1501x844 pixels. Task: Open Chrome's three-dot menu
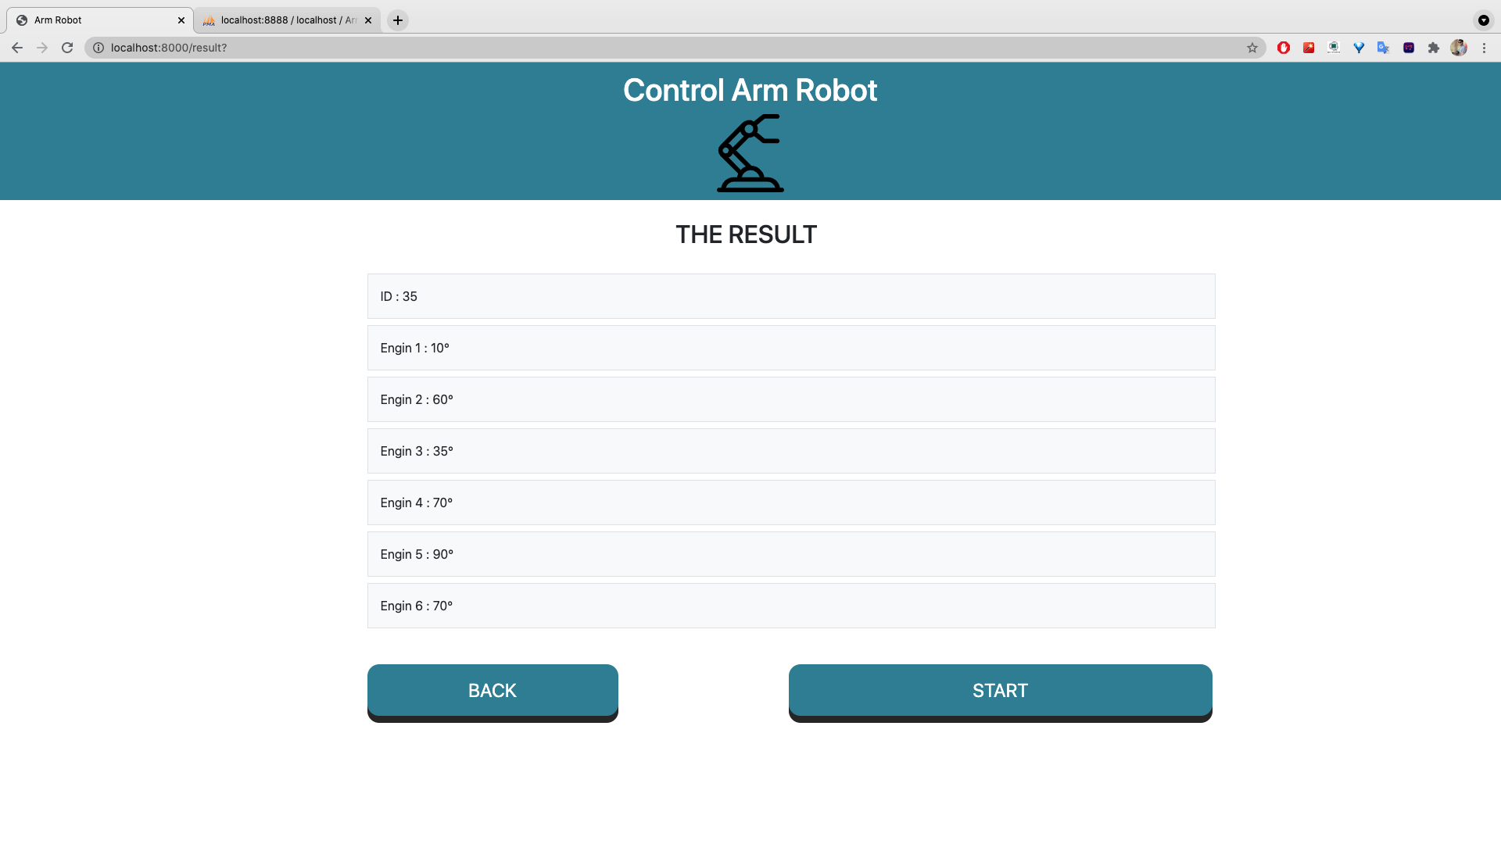[x=1485, y=48]
